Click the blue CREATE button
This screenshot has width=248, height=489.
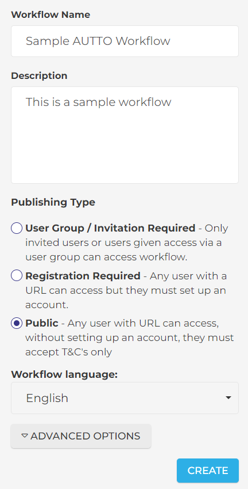click(x=208, y=471)
